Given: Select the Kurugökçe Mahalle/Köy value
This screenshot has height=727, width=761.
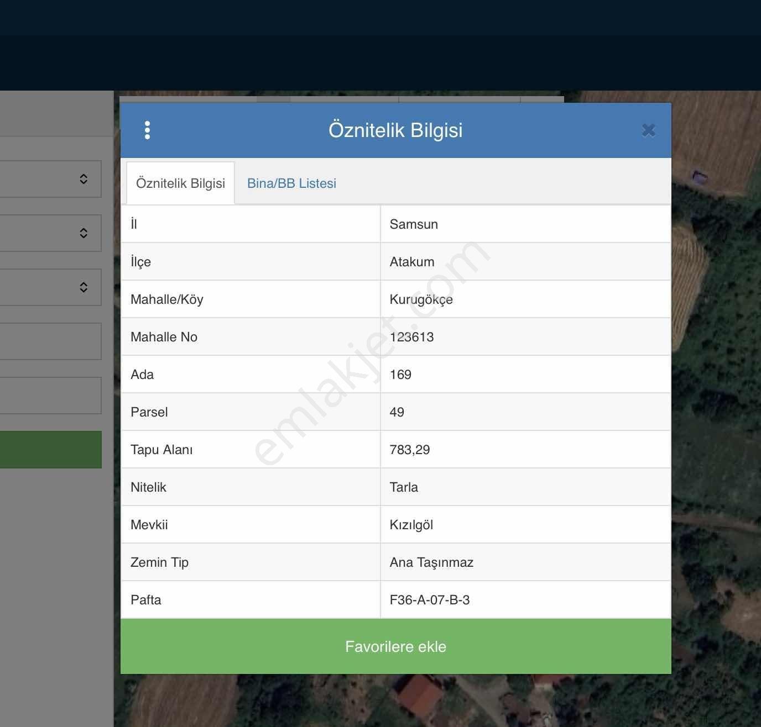Looking at the screenshot, I should (x=421, y=299).
